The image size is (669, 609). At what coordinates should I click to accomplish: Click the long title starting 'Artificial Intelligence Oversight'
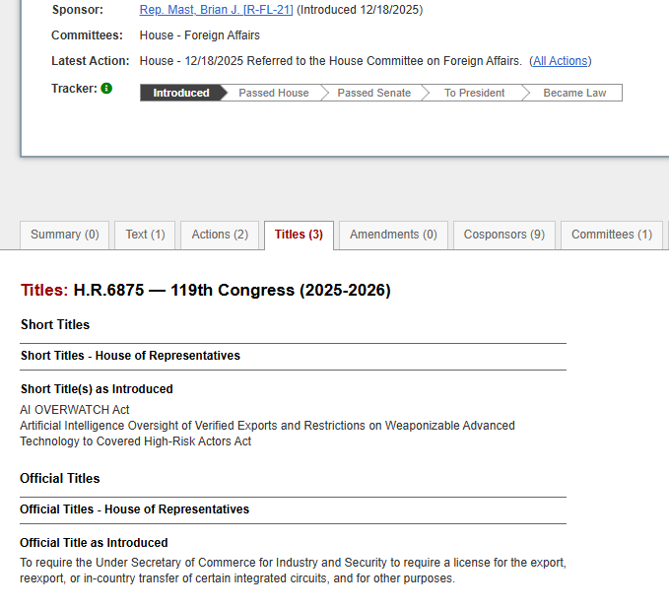tap(268, 434)
